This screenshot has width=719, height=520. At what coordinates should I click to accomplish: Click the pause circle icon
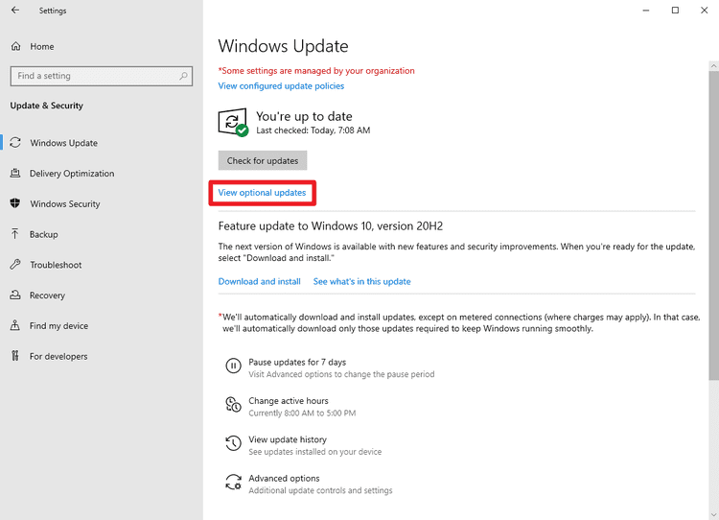233,366
